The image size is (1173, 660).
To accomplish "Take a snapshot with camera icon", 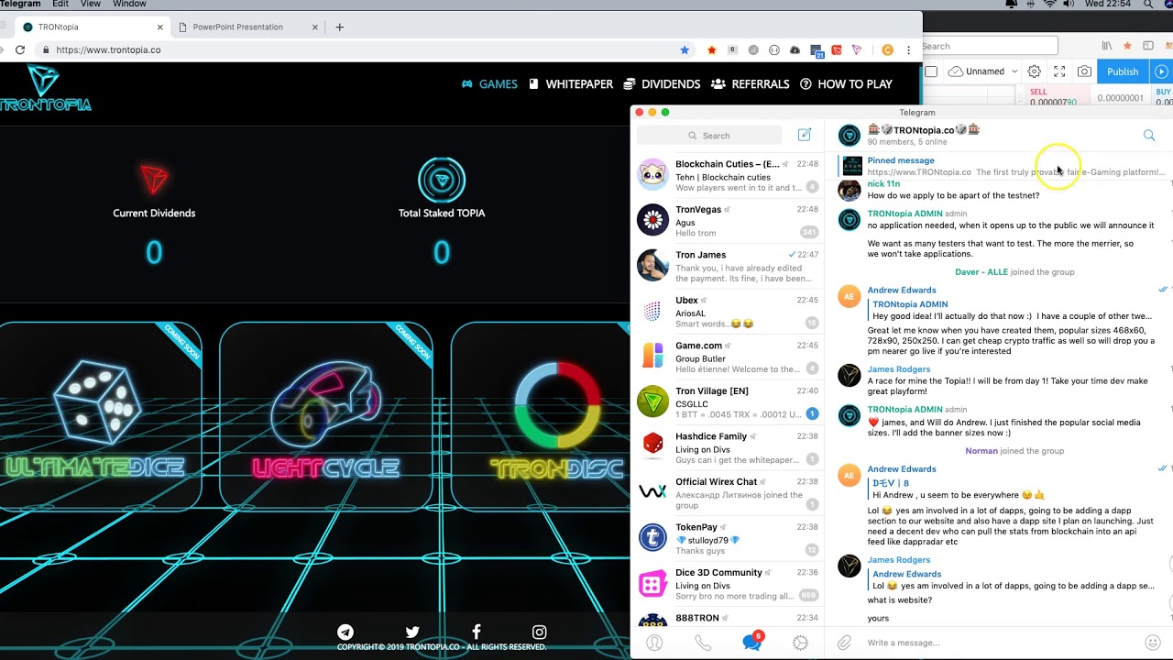I will pyautogui.click(x=1084, y=71).
